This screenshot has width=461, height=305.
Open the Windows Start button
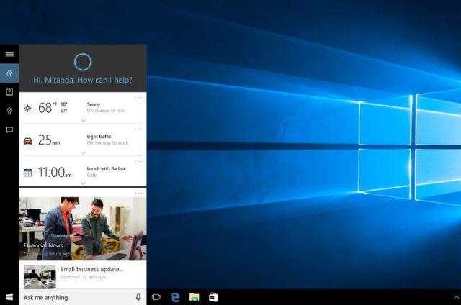[9, 297]
